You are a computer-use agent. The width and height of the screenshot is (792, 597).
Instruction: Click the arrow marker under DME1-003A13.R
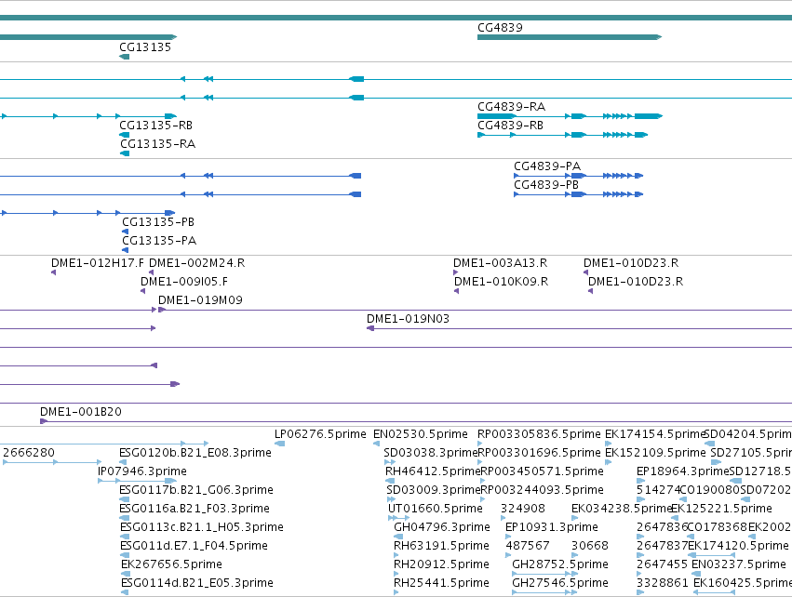coord(456,272)
